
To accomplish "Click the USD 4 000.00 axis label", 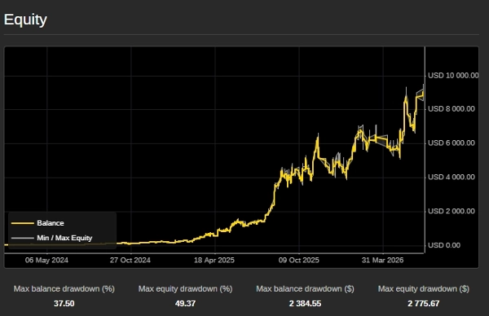I will tap(452, 177).
